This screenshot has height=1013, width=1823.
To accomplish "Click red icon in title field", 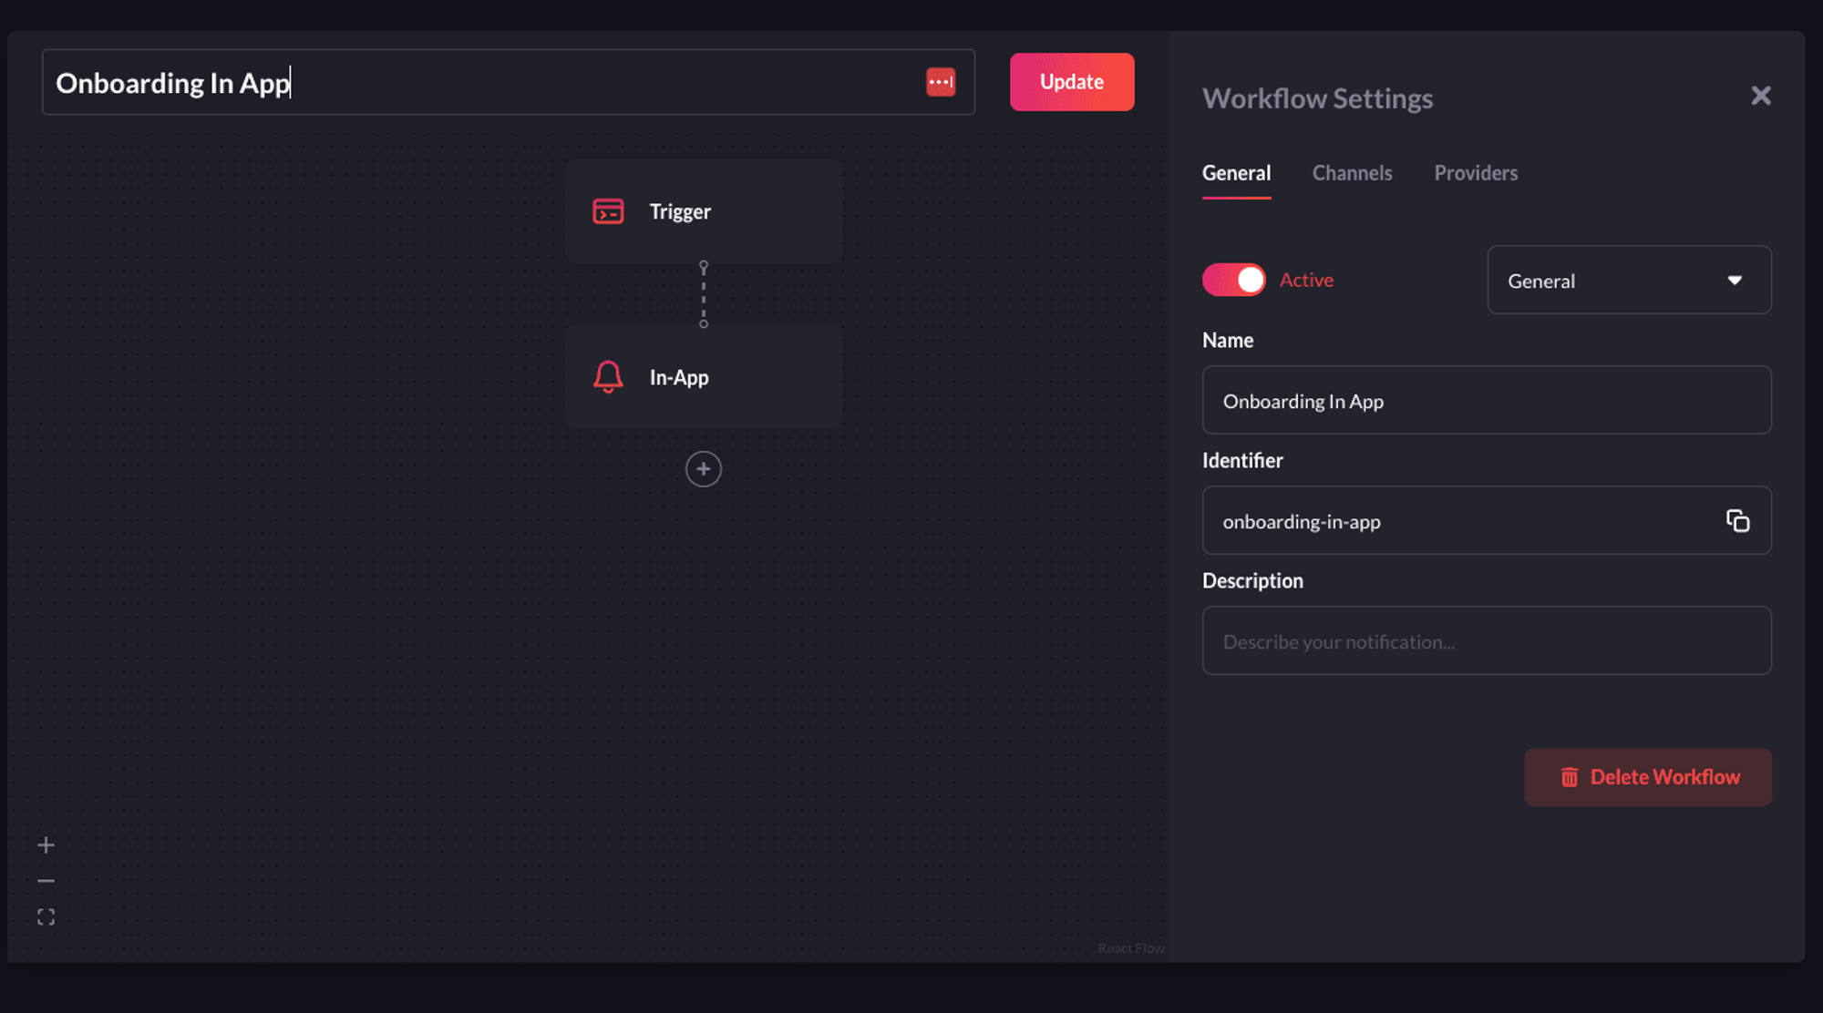I will pyautogui.click(x=941, y=82).
